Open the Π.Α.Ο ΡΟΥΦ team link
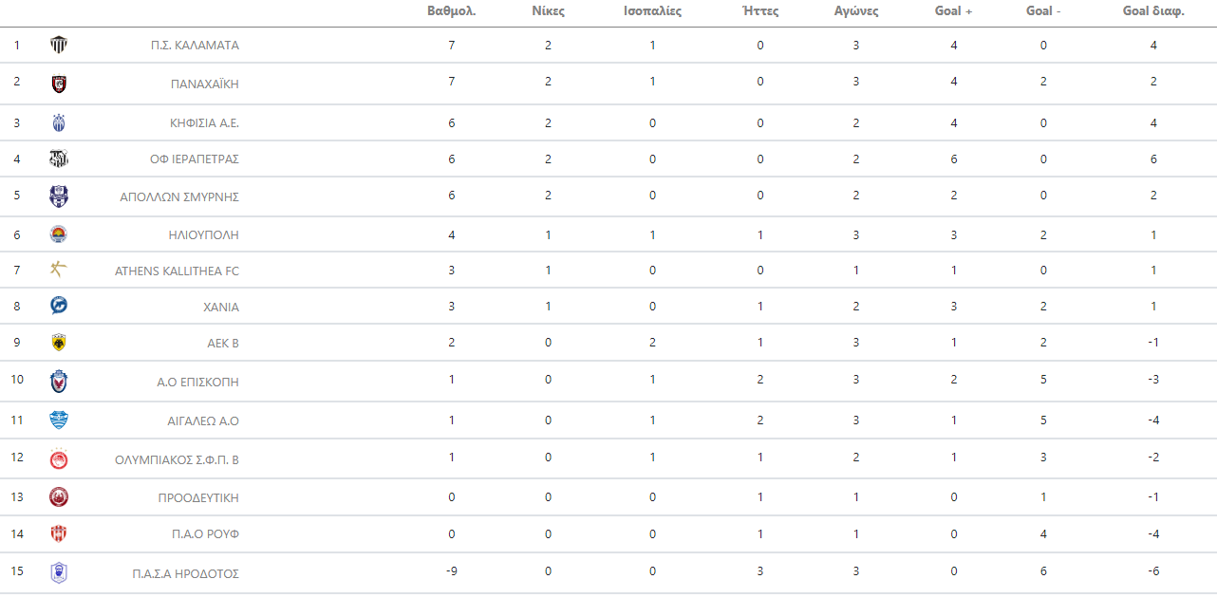This screenshot has width=1217, height=598. [205, 533]
